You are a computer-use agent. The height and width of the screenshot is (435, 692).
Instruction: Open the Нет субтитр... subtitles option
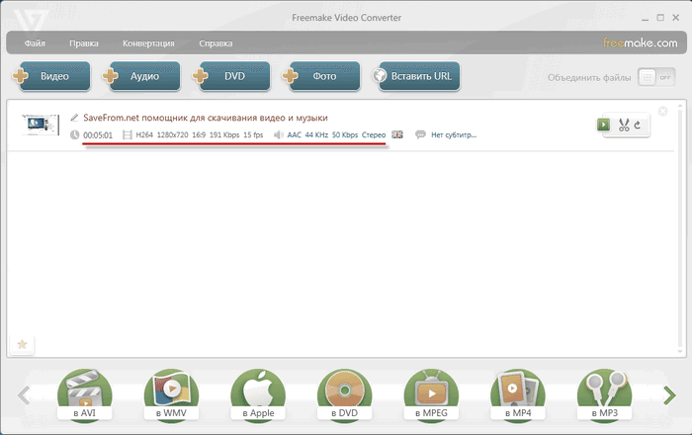click(454, 135)
